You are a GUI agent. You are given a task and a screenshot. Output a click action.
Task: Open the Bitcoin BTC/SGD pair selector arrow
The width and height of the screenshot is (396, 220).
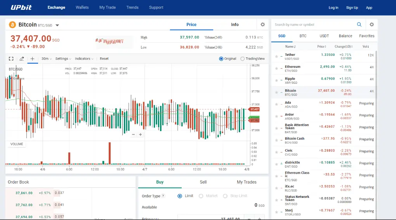pos(57,25)
